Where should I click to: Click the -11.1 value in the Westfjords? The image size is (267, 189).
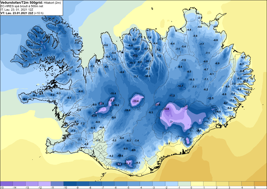(42, 42)
